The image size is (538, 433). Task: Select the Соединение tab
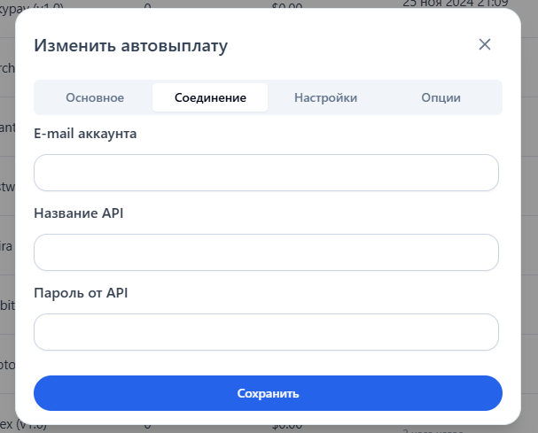click(x=210, y=97)
